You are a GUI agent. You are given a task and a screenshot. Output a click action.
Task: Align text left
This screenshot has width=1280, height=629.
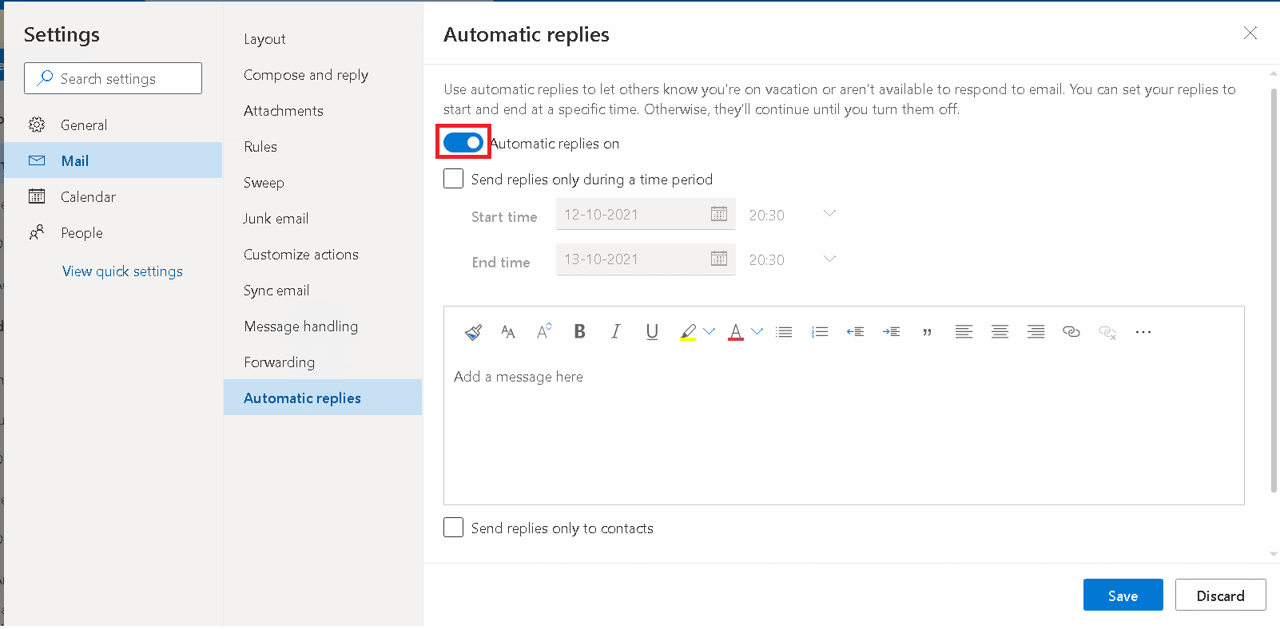click(964, 332)
